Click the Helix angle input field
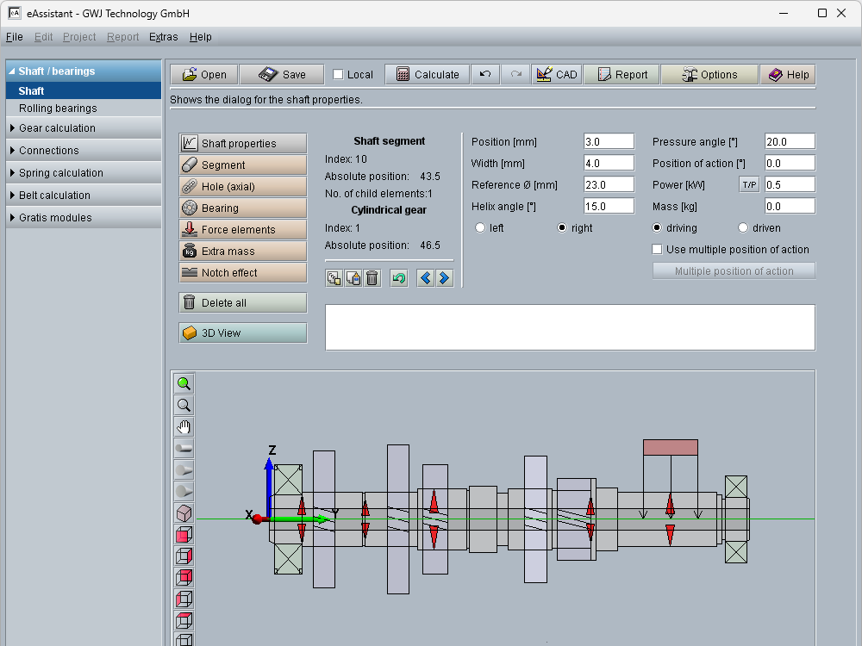The image size is (862, 646). point(609,207)
